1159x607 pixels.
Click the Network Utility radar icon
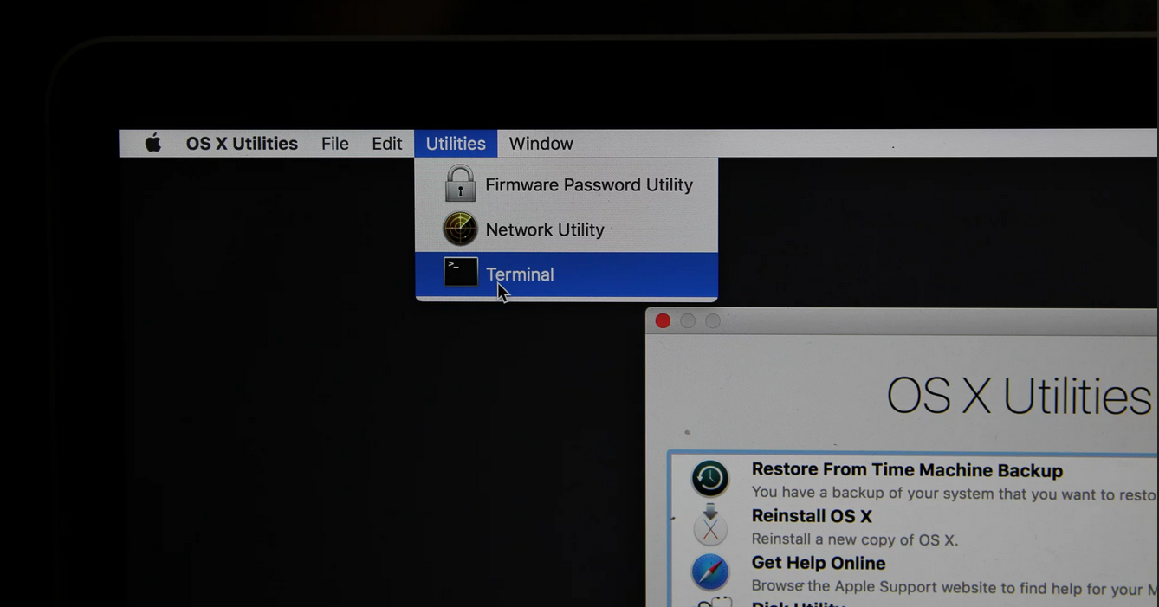(x=459, y=228)
